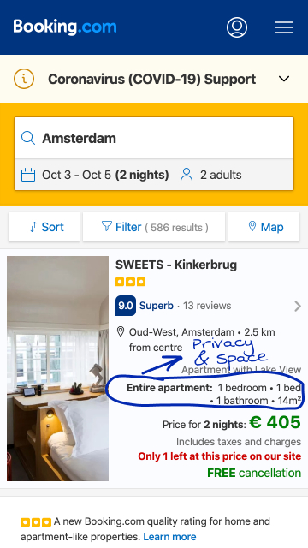The width and height of the screenshot is (308, 548).
Task: Click the COVID-19 info icon
Action: tap(24, 79)
